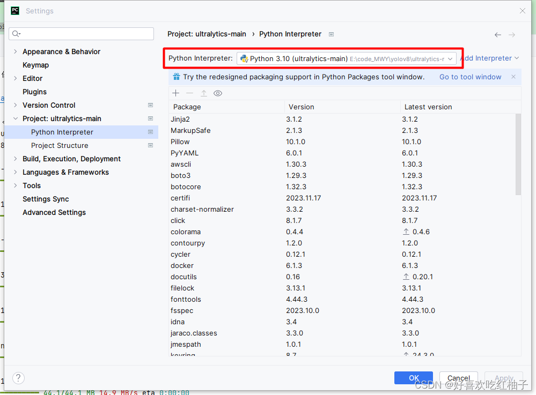
Task: Select the certifi package row
Action: [342, 198]
